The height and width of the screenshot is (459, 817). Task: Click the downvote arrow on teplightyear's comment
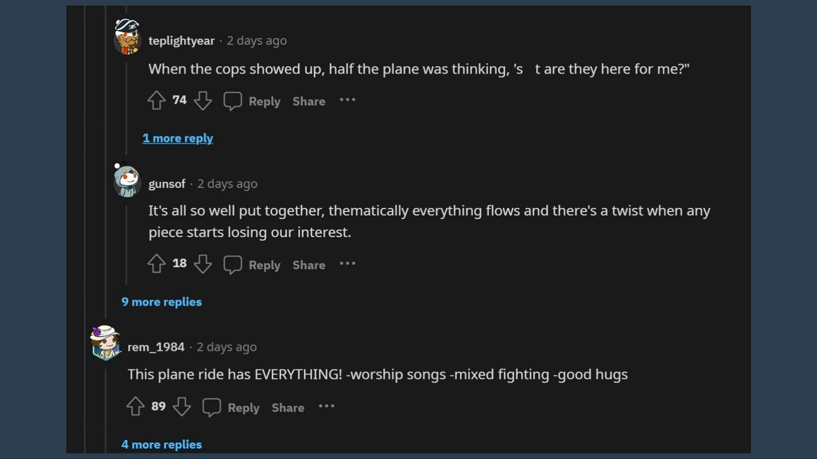(202, 101)
